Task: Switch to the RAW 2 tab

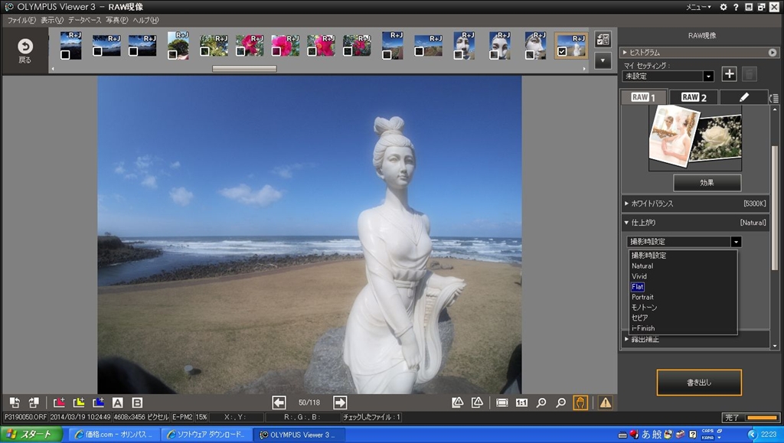Action: pos(694,97)
